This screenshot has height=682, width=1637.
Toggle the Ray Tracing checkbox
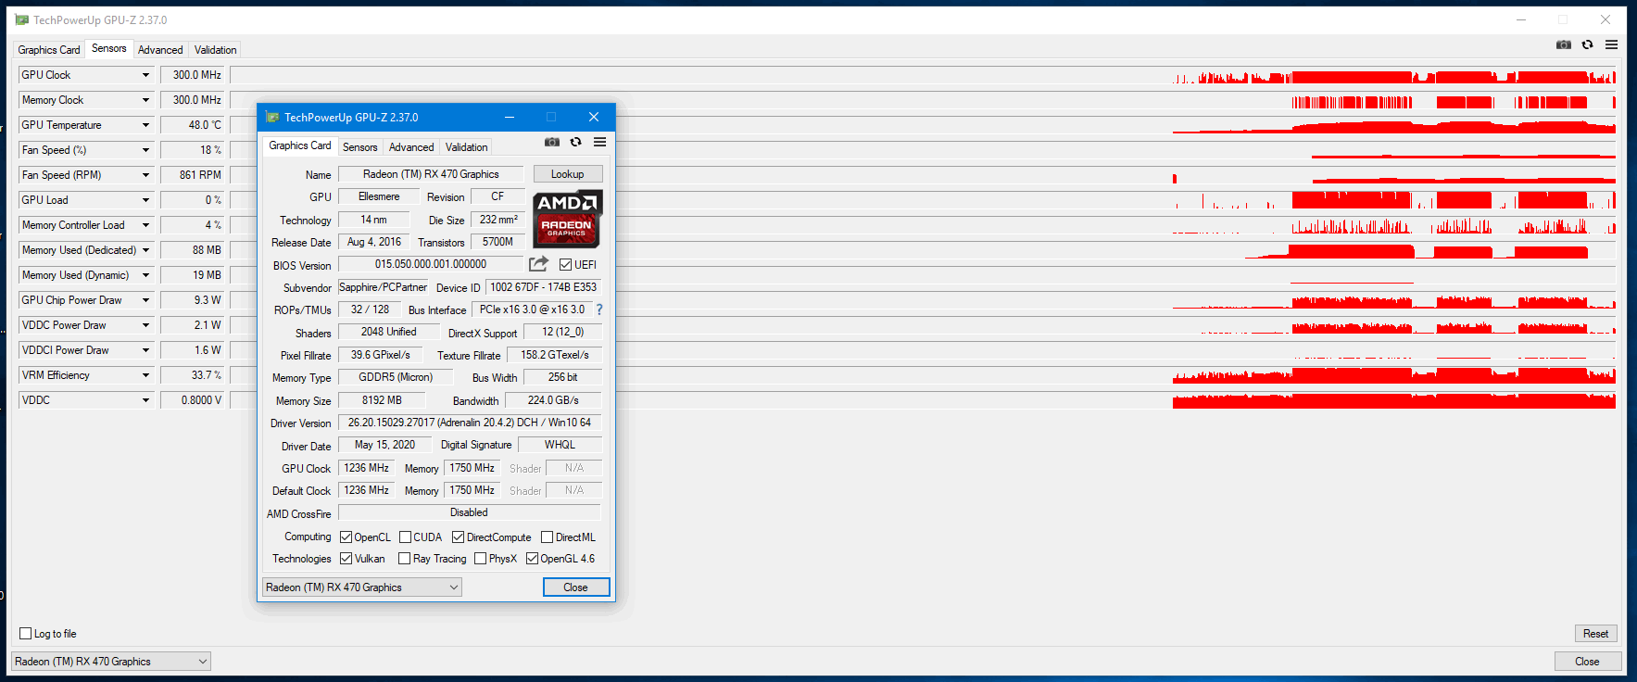click(x=404, y=559)
